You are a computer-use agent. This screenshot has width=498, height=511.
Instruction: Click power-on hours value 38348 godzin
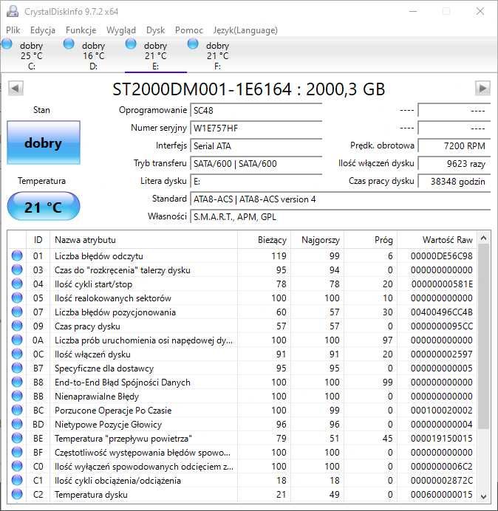(454, 181)
